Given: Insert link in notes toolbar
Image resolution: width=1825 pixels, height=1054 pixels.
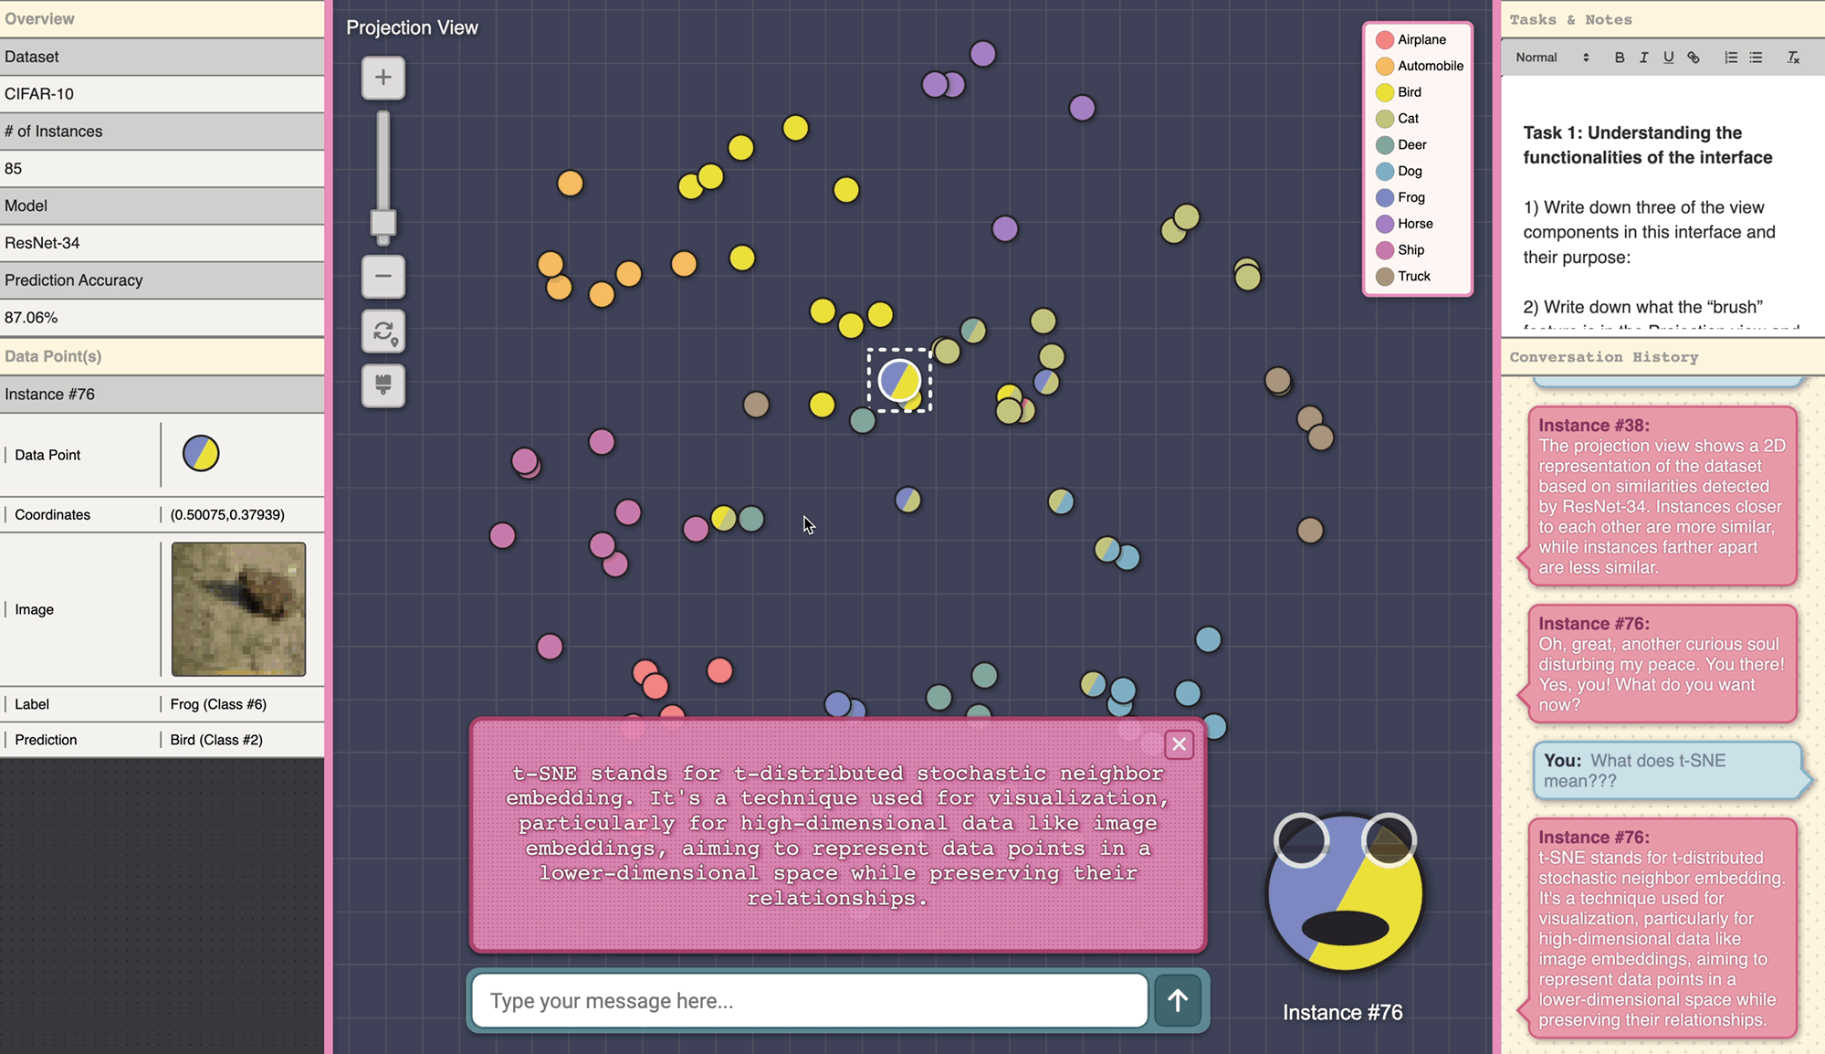Looking at the screenshot, I should [x=1694, y=58].
